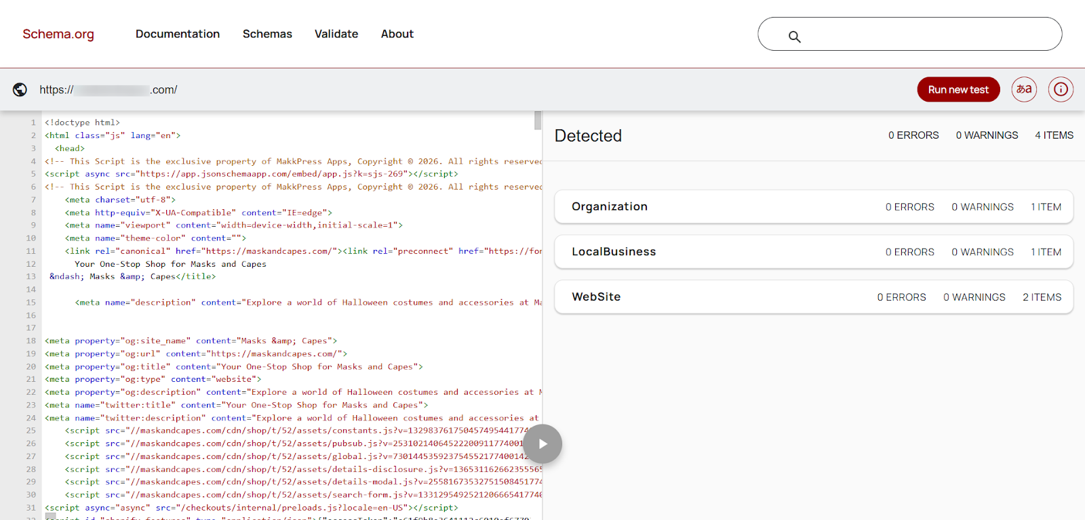Open the Validate page

[336, 34]
